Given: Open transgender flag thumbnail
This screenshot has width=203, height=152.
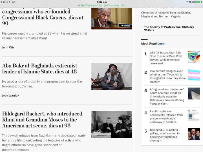Looking at the screenshot, I should click(194, 75).
